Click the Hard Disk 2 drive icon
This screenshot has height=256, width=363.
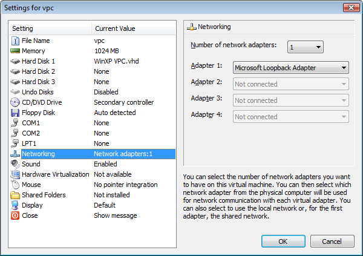(15, 71)
